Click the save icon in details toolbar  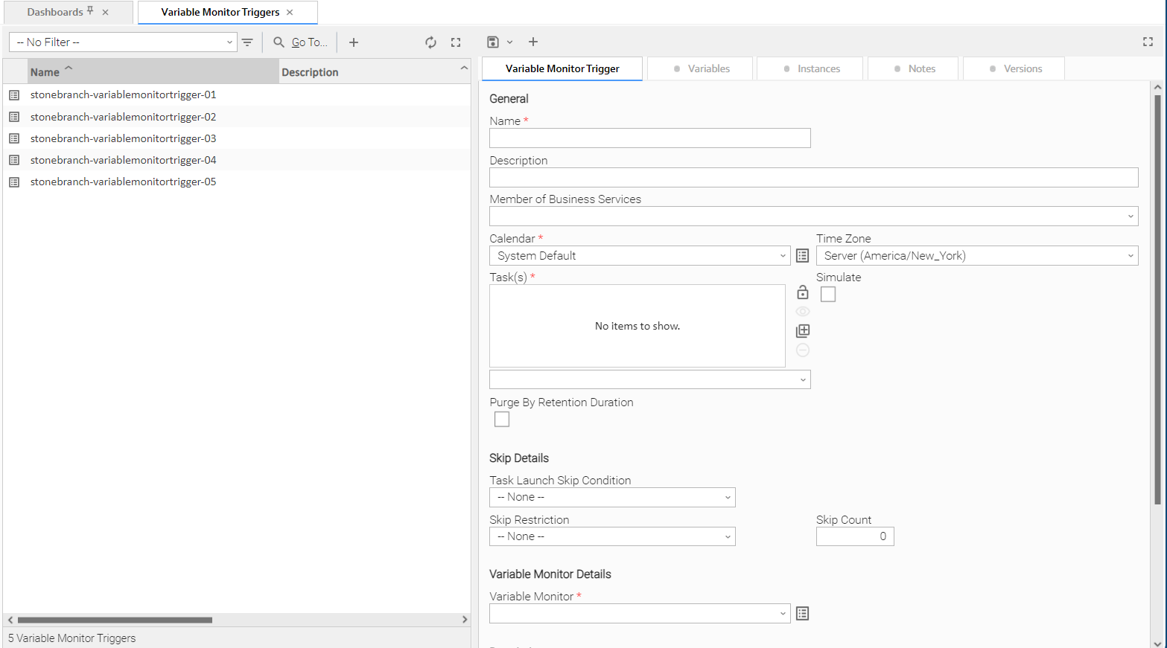[x=493, y=42]
